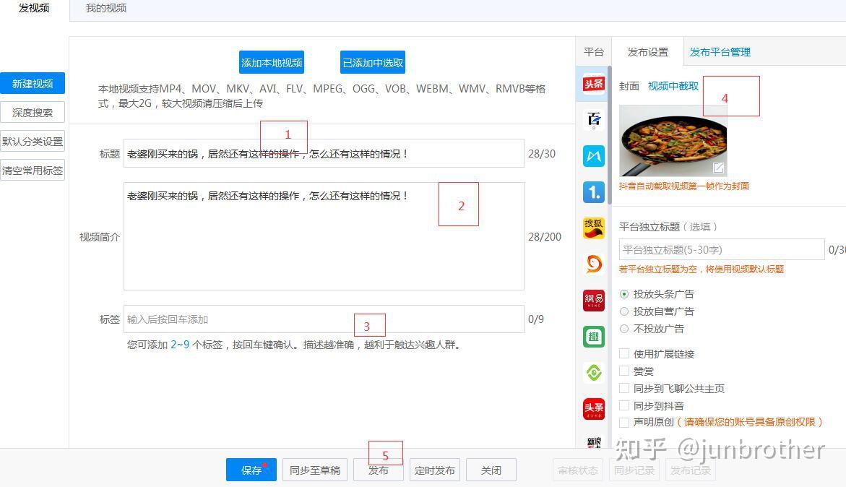Image resolution: width=846 pixels, height=487 pixels.
Task: Click 清空常用标签 sidebar button
Action: coord(33,171)
